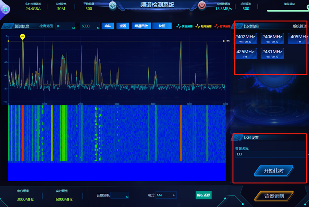Click the 重置 button
Viewport: 309px width, 207px height.
point(123,26)
